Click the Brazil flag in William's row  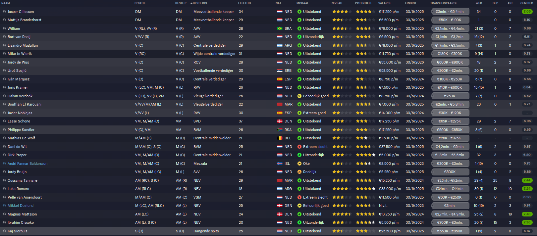pyautogui.click(x=280, y=28)
